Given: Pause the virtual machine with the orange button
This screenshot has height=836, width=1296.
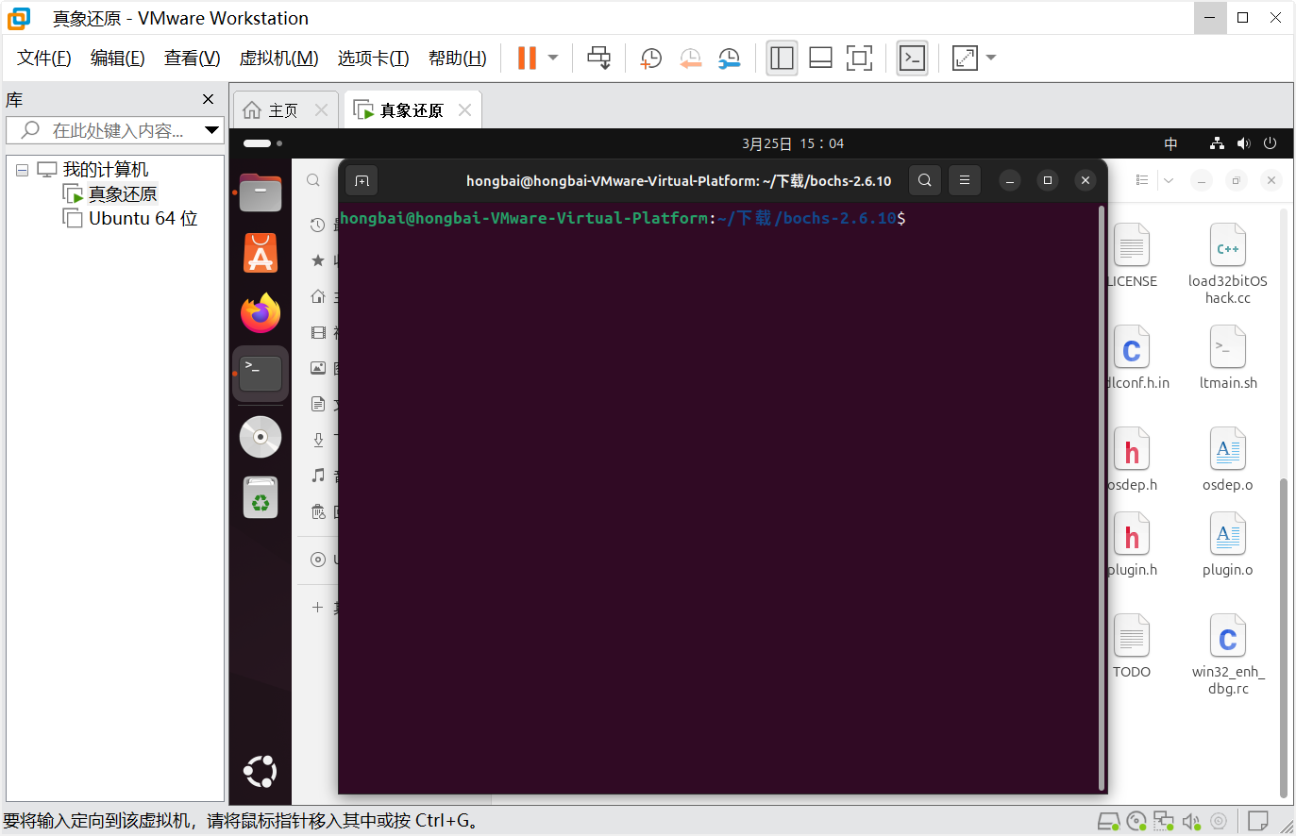Looking at the screenshot, I should (527, 58).
